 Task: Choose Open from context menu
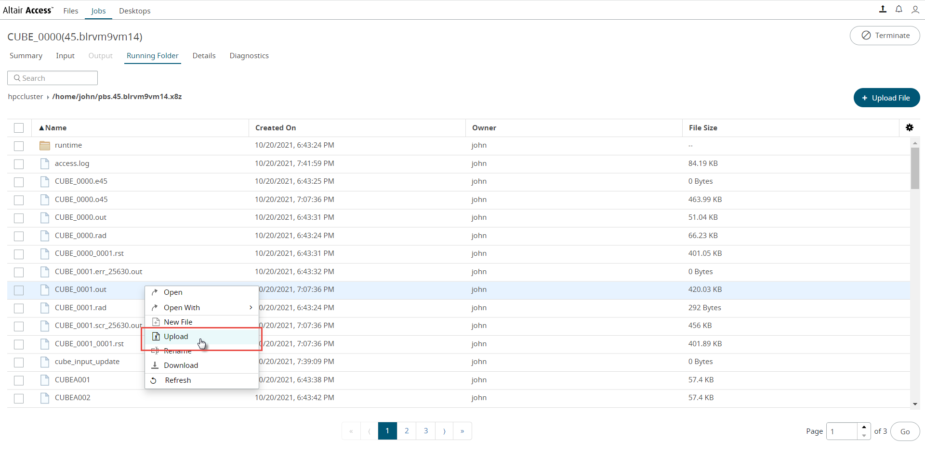[201, 292]
